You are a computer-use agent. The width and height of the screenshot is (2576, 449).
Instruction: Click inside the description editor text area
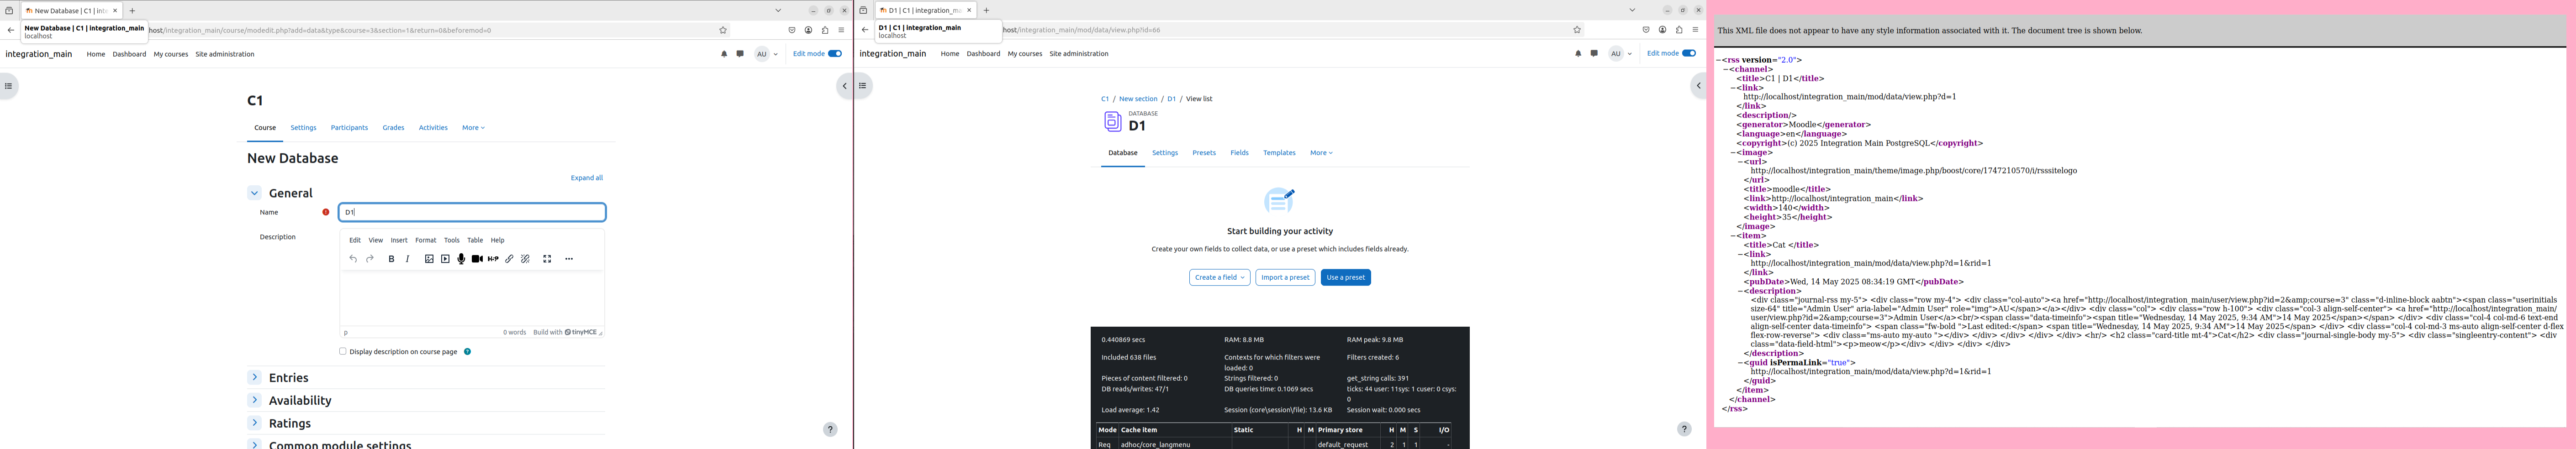coord(472,298)
